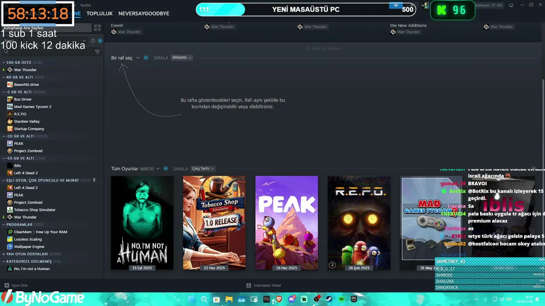Collapse the 10 GB VE ALTI category

tap(4, 136)
